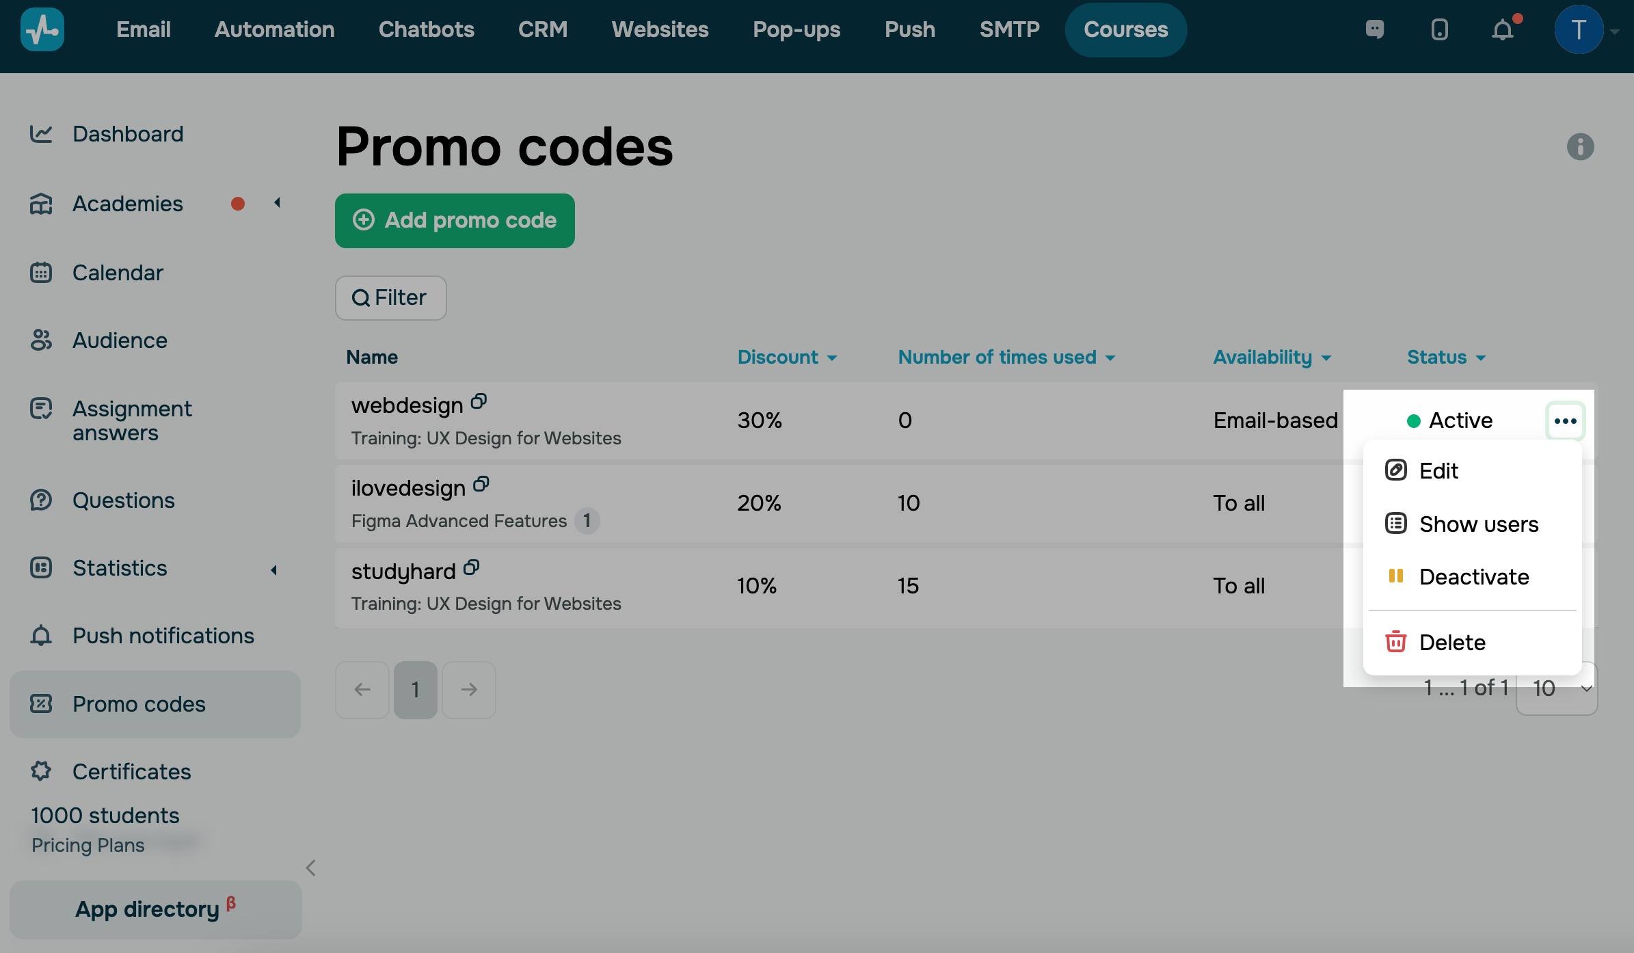Collapse the sidebar with chevron arrow
This screenshot has width=1634, height=953.
[311, 868]
